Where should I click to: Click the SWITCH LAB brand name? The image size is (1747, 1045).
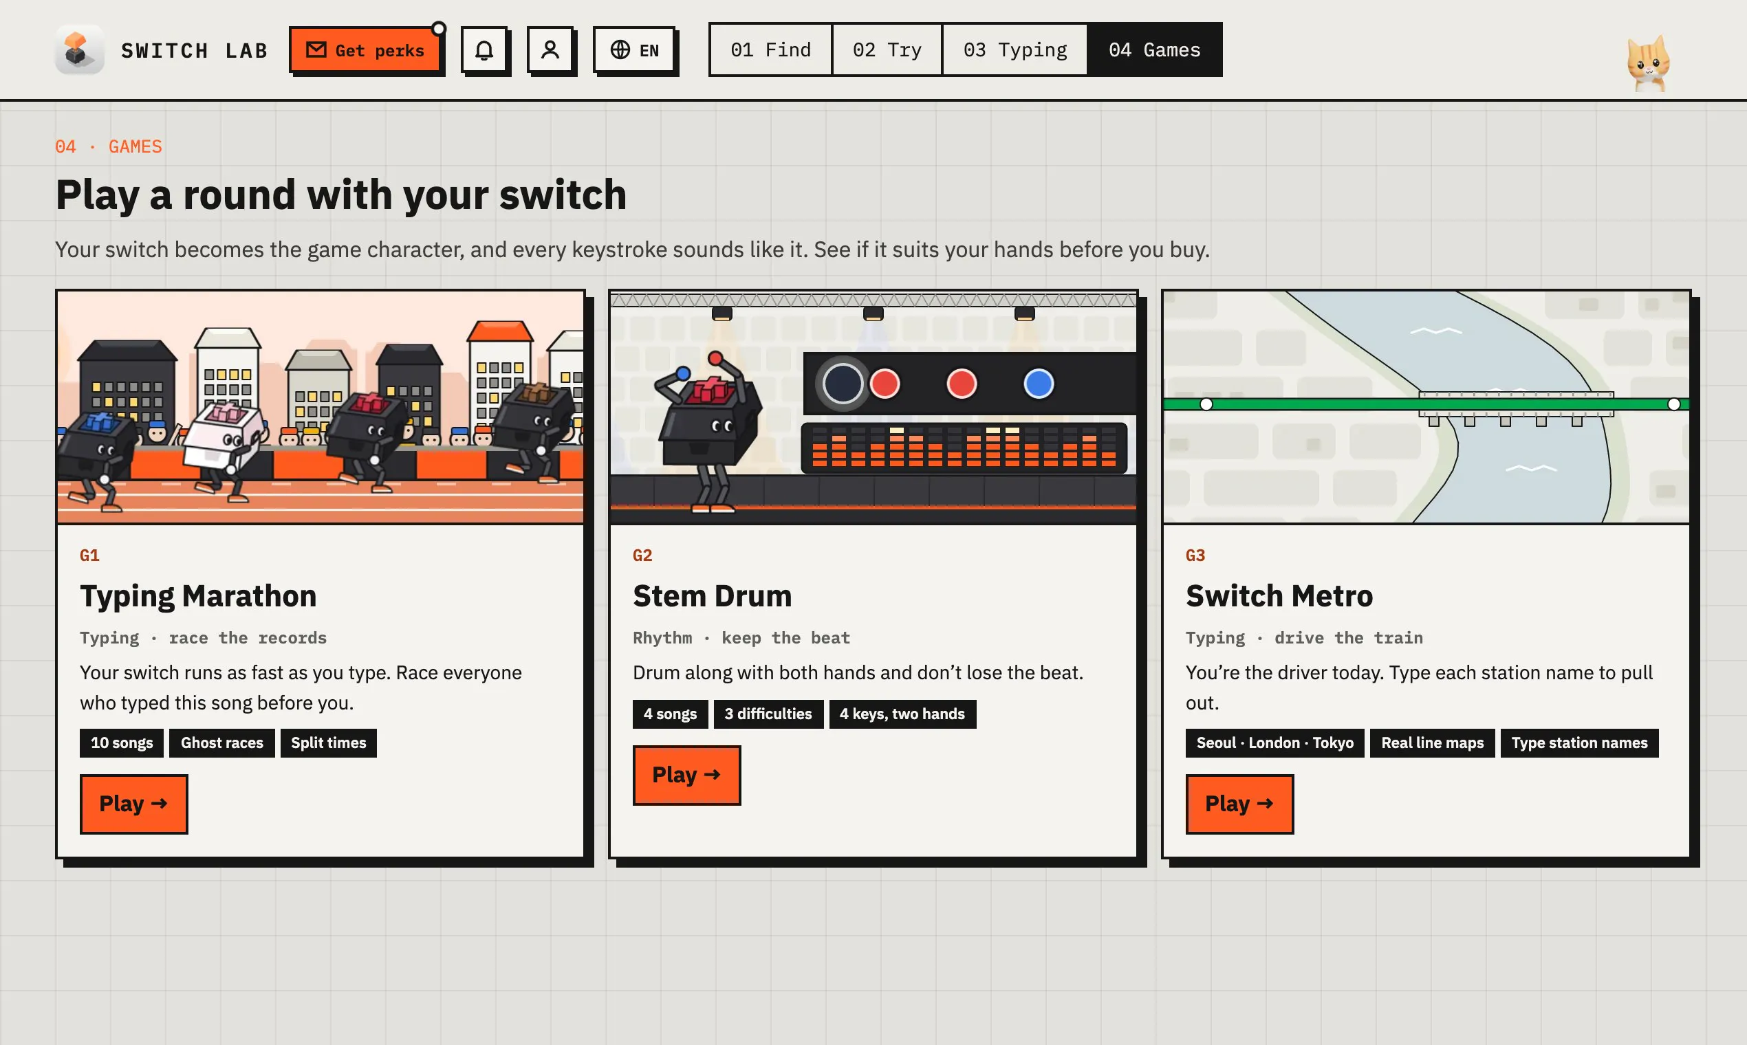point(195,51)
